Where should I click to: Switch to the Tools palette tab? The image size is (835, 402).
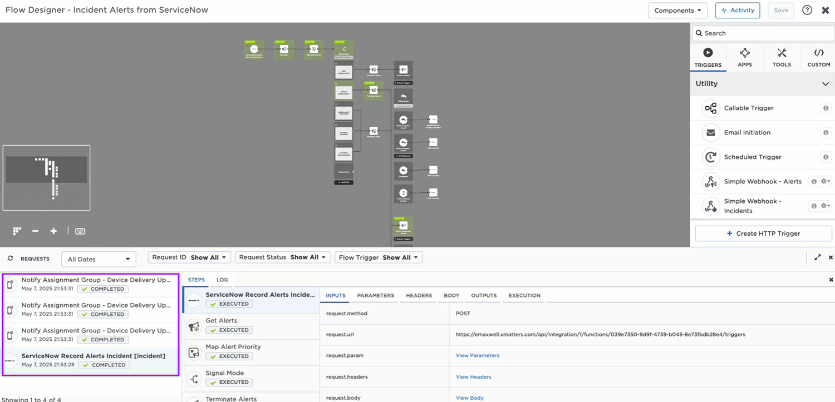point(782,58)
